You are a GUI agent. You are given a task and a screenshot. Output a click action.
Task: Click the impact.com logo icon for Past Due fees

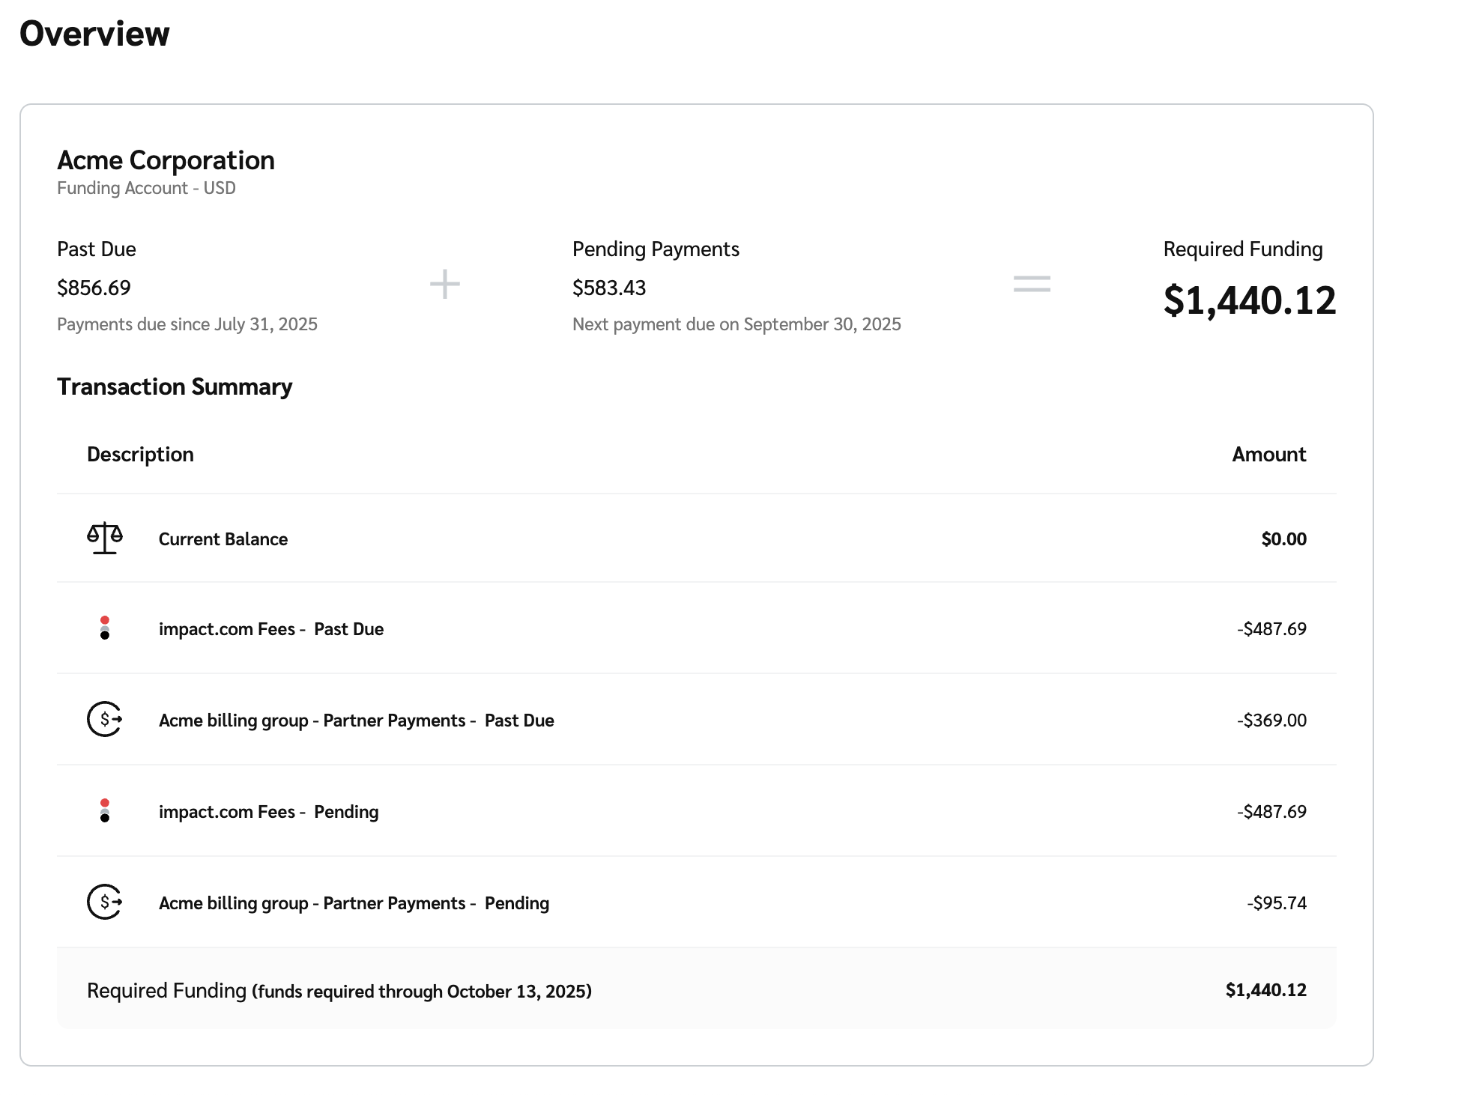[x=105, y=628]
